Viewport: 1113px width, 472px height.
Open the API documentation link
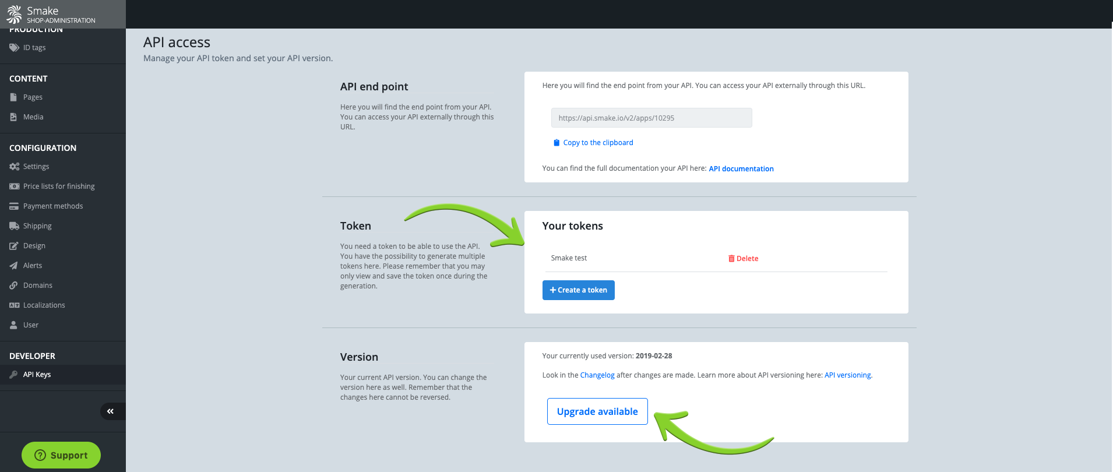click(x=741, y=169)
